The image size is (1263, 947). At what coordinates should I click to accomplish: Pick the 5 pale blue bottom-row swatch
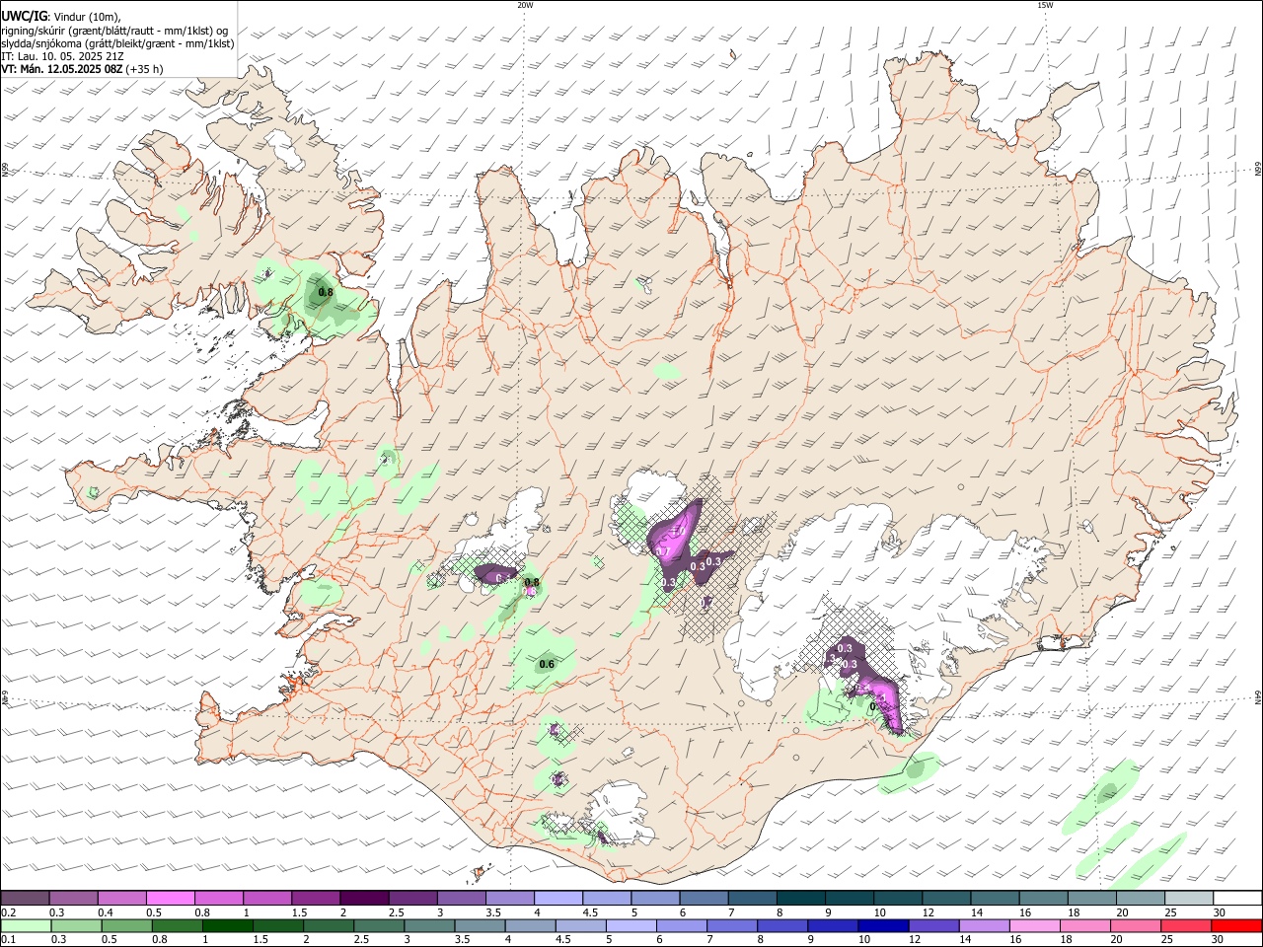pyautogui.click(x=631, y=926)
